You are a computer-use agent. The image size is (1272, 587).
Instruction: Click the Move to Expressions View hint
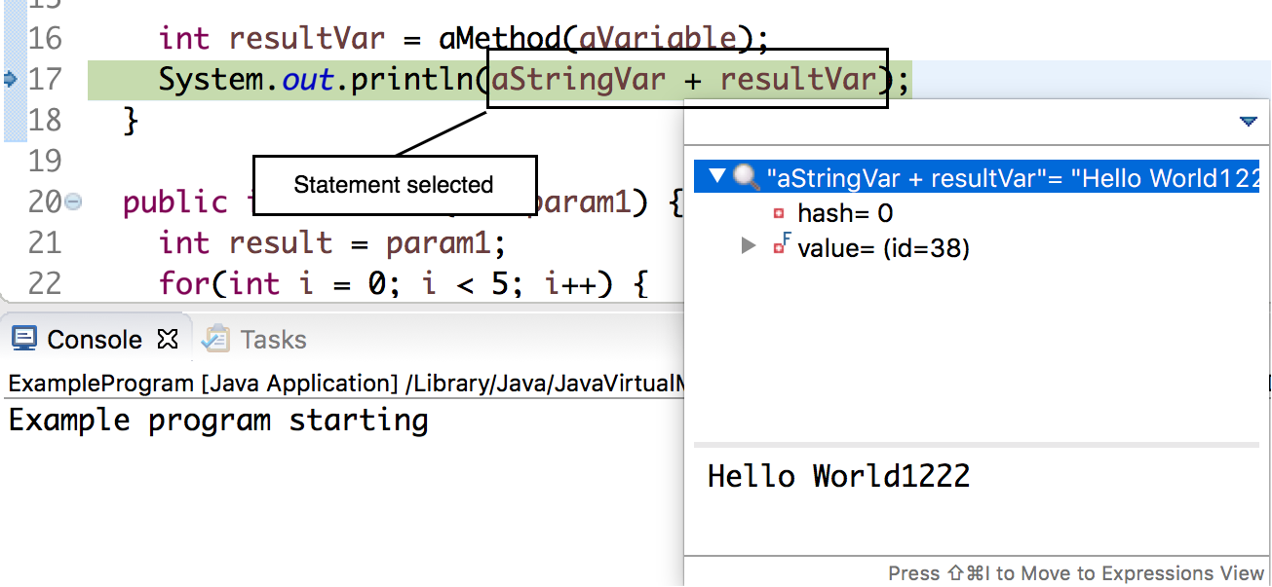[1075, 573]
